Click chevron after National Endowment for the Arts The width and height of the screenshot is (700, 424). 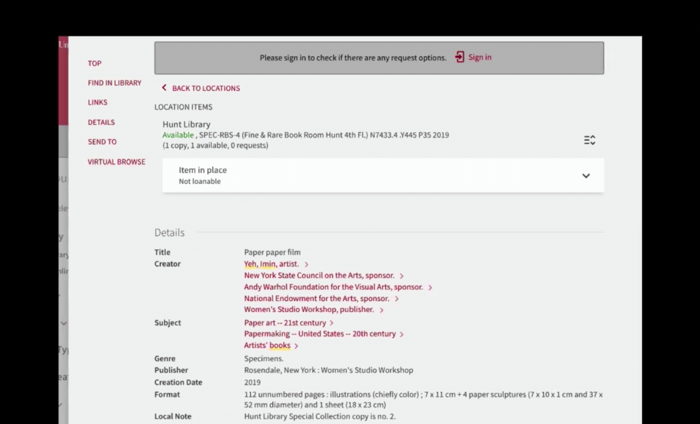[x=396, y=299]
